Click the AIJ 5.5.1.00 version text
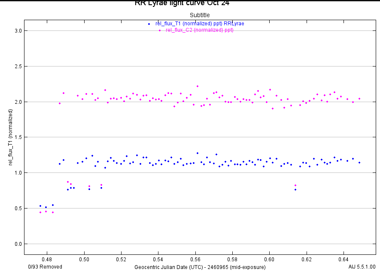Screen dimensions: 380x272 click(362, 267)
